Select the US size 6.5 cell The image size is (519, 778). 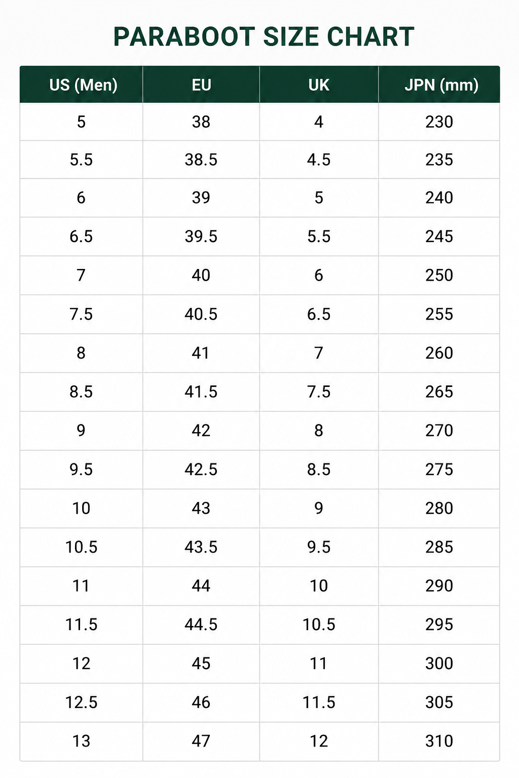point(82,237)
